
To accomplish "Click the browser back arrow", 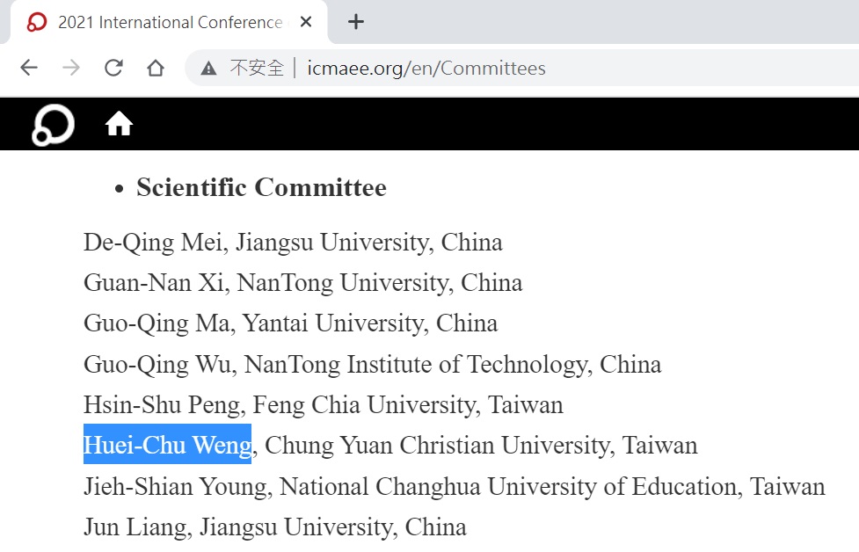I will pyautogui.click(x=29, y=68).
